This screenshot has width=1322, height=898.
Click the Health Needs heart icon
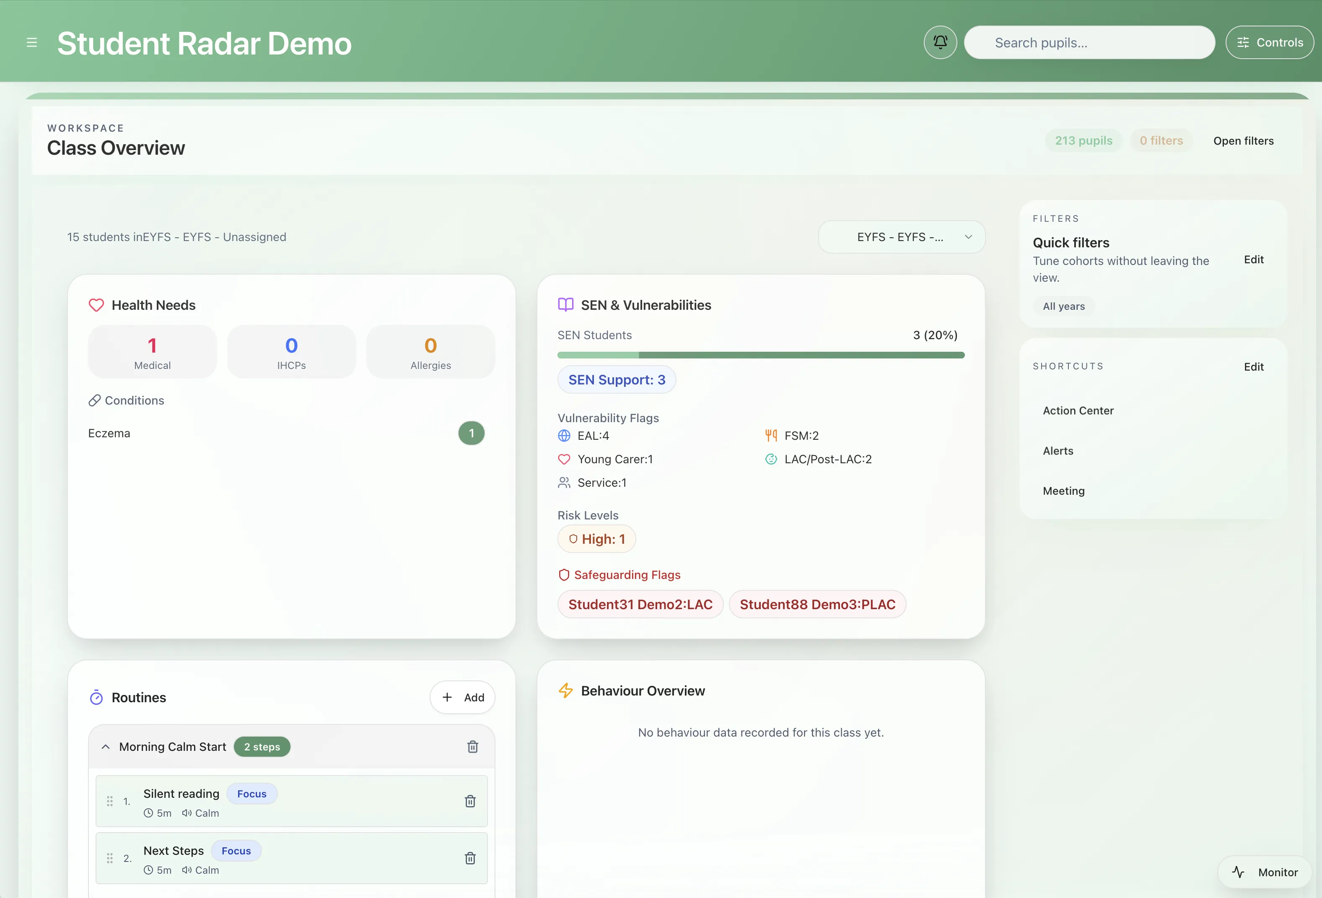pos(96,305)
